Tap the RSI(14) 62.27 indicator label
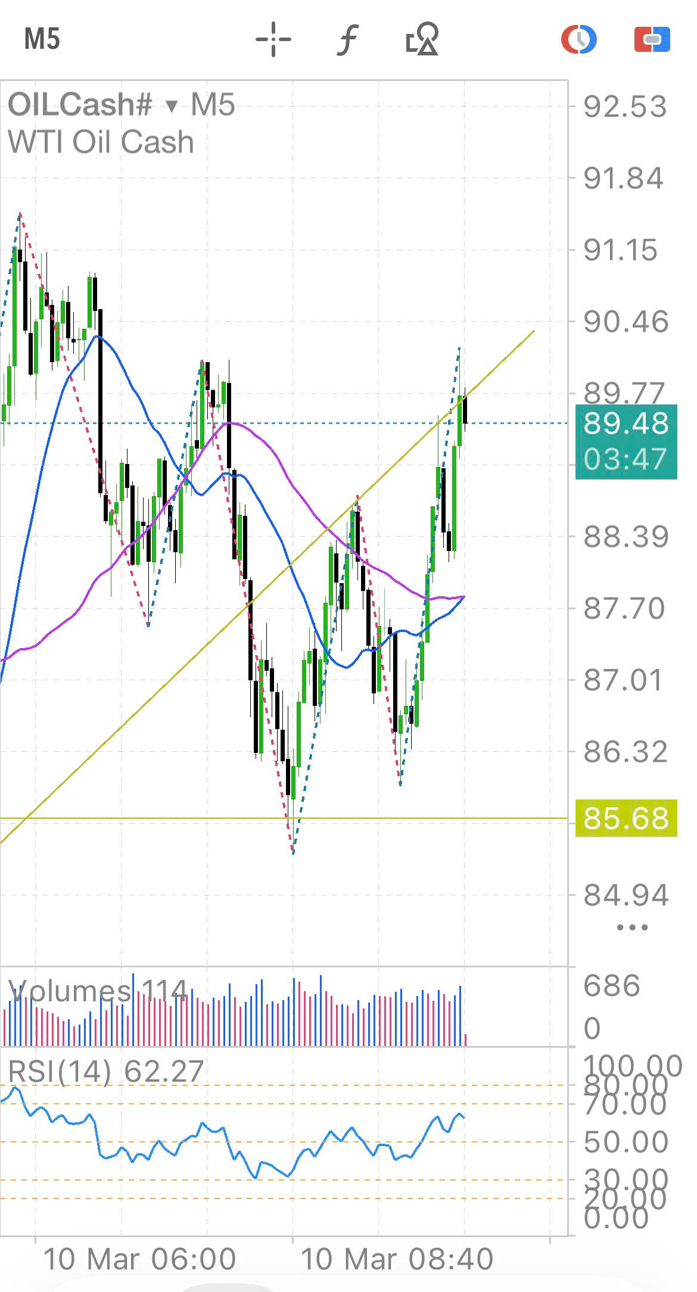Screen dimensions: 697x1292 [x=106, y=1071]
